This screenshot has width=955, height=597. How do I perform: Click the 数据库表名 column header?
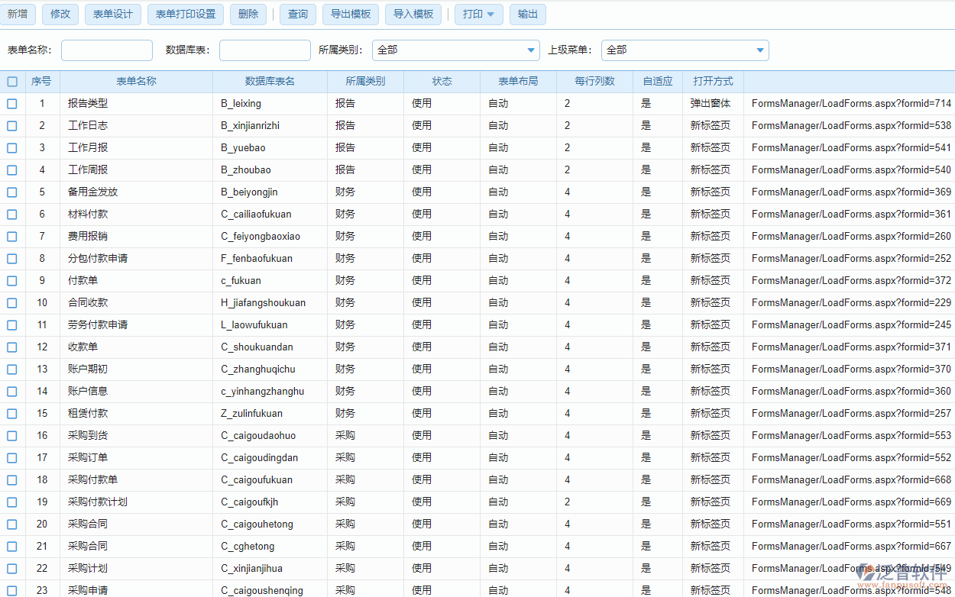270,82
